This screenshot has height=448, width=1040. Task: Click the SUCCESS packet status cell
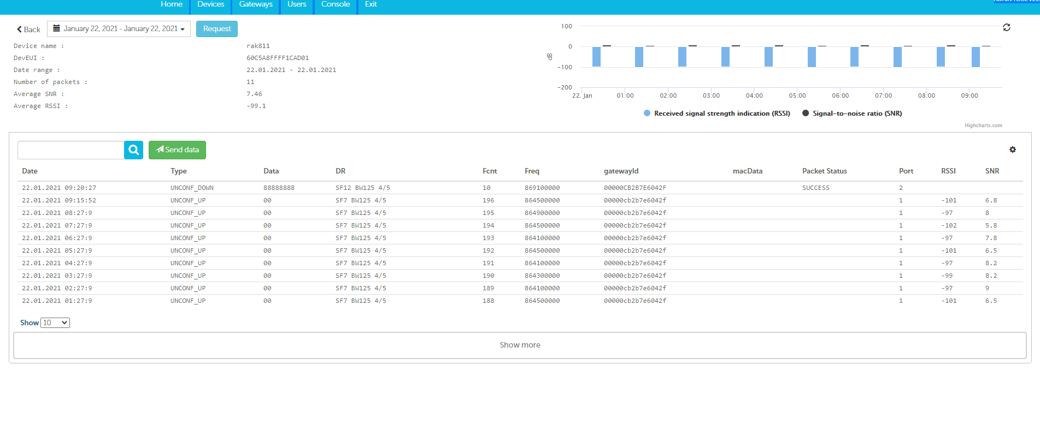coord(816,188)
